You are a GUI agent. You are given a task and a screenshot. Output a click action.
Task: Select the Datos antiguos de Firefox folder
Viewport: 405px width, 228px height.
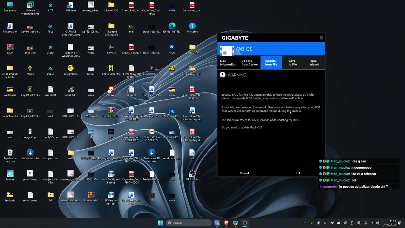click(10, 72)
